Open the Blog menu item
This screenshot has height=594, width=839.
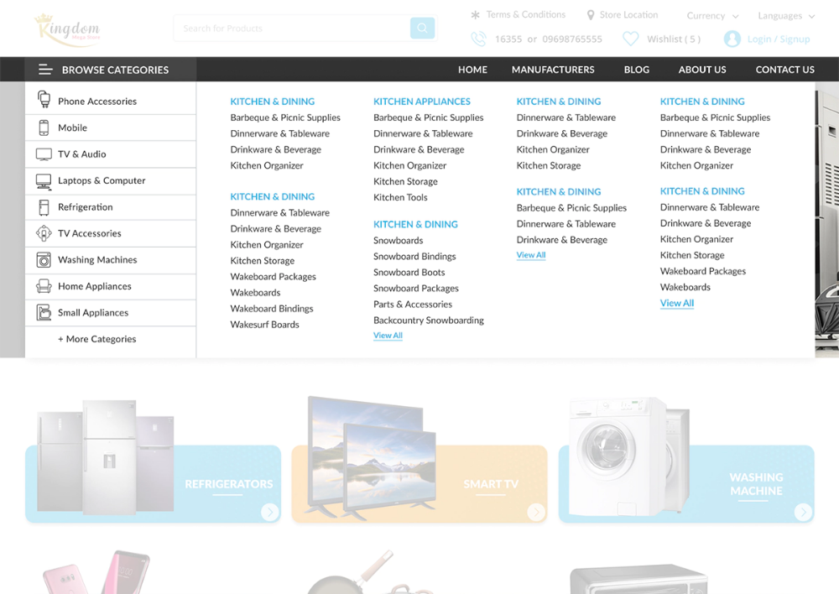click(637, 70)
